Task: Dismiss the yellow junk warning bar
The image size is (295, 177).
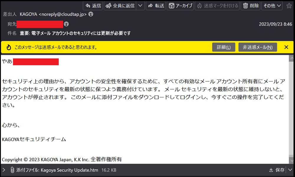Action: coord(286,47)
